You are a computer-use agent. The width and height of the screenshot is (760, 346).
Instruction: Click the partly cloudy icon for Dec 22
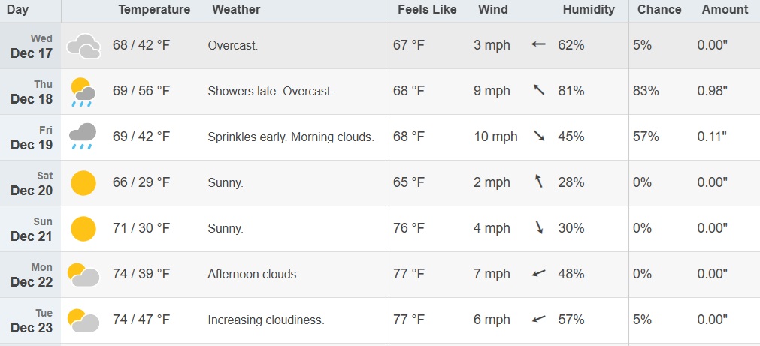83,275
